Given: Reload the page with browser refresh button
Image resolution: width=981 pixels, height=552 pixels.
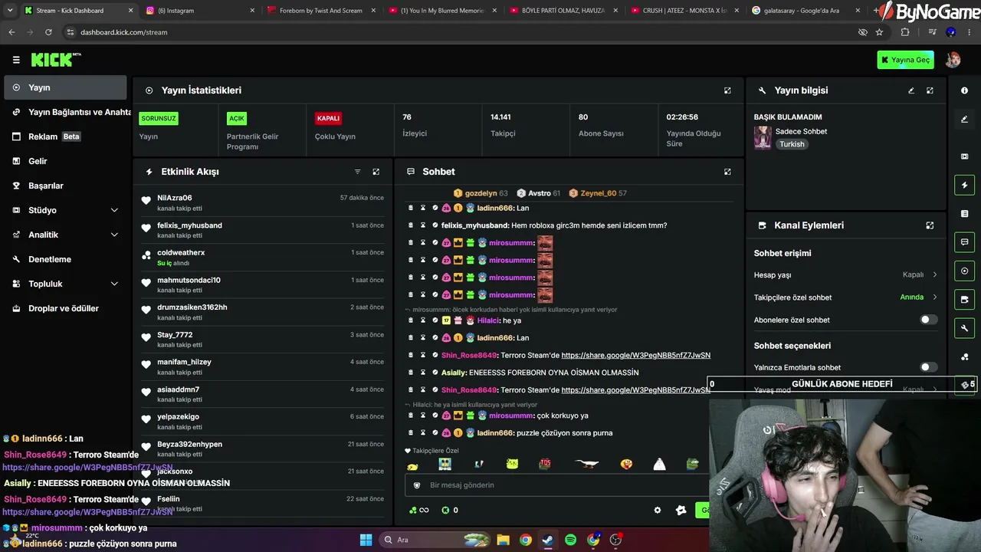Looking at the screenshot, I should point(48,32).
